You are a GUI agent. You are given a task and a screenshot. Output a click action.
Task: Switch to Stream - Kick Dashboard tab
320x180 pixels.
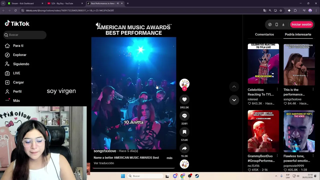[x=25, y=3]
